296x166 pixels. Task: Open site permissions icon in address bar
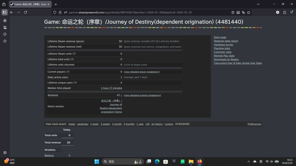[x=66, y=12]
